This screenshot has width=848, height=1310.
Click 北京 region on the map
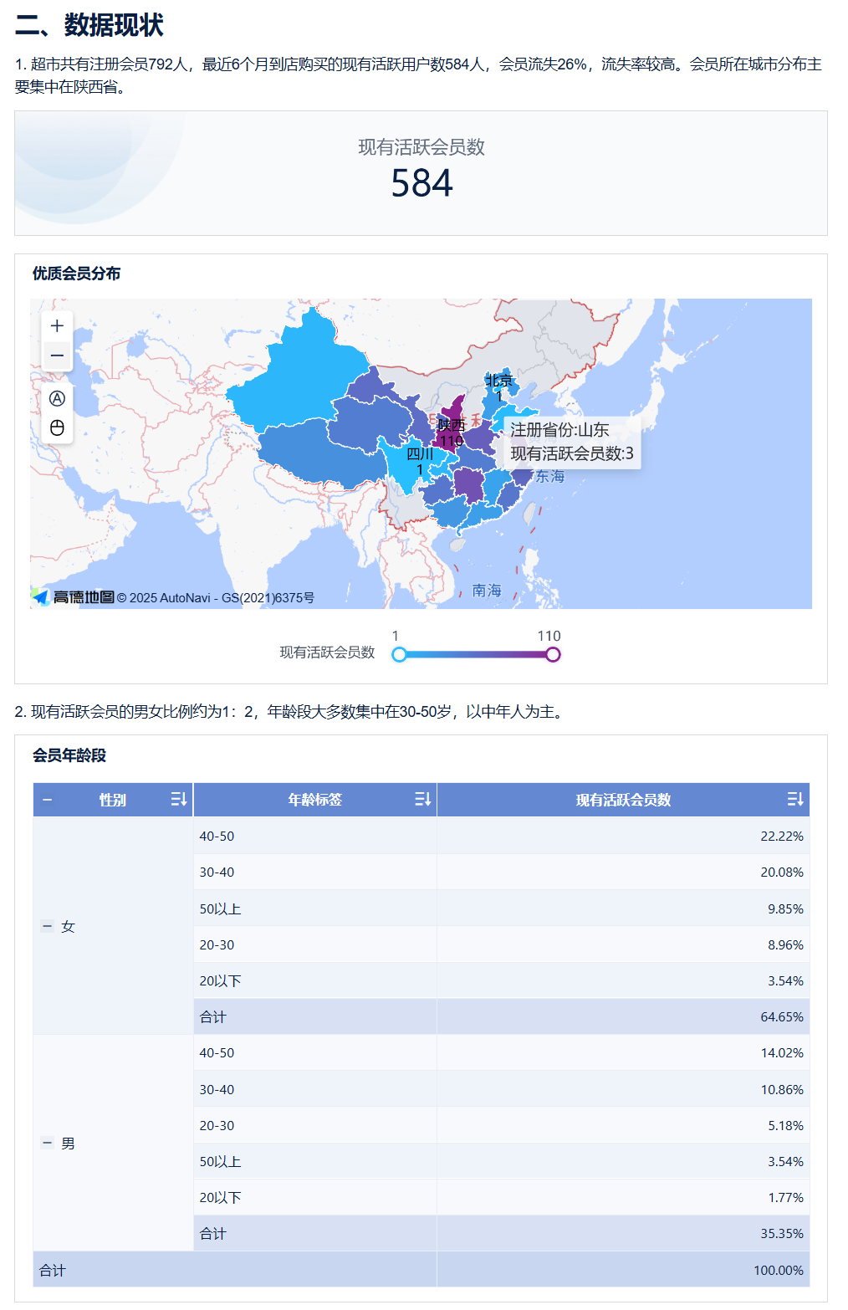(x=500, y=385)
